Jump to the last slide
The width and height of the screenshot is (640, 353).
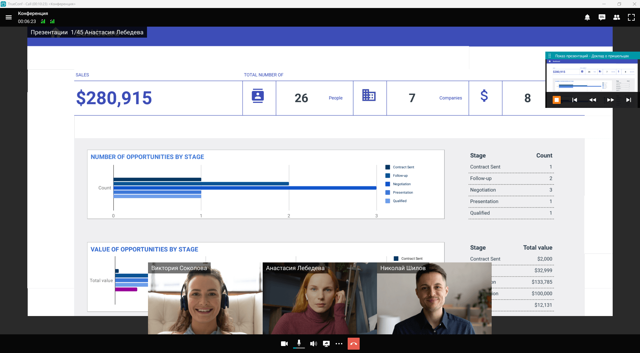click(628, 100)
